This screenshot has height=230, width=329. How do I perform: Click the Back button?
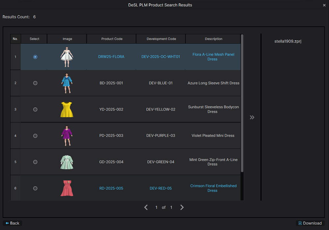[x=13, y=223]
